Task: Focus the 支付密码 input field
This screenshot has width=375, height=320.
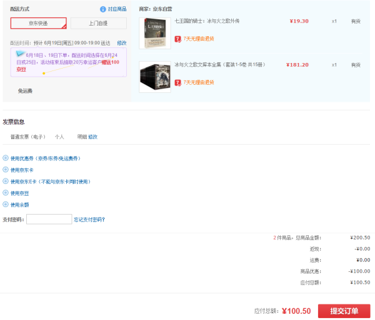Action: (49, 219)
